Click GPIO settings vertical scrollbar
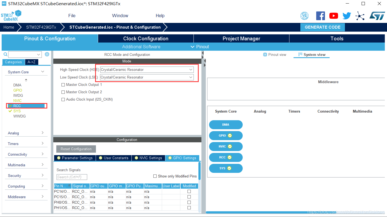The image size is (387, 217). pyautogui.click(x=200, y=171)
